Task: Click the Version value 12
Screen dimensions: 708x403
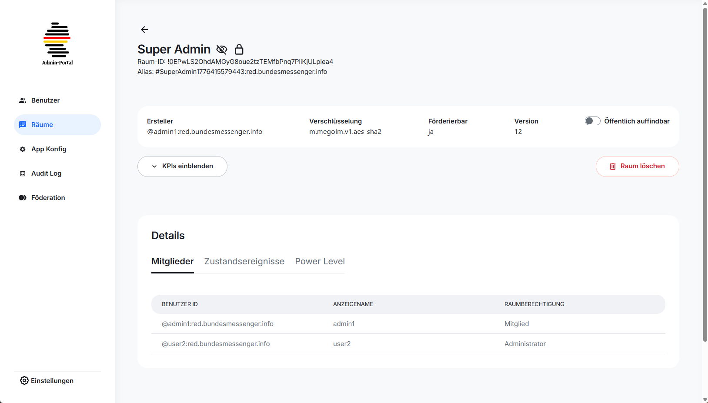Action: pos(518,132)
